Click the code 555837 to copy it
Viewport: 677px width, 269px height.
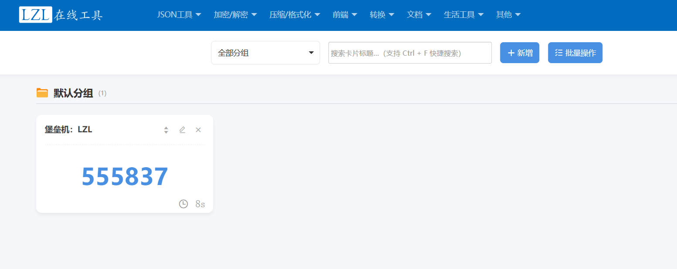(125, 176)
